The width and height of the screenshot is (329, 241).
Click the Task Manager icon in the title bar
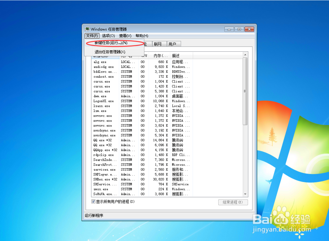coord(87,29)
